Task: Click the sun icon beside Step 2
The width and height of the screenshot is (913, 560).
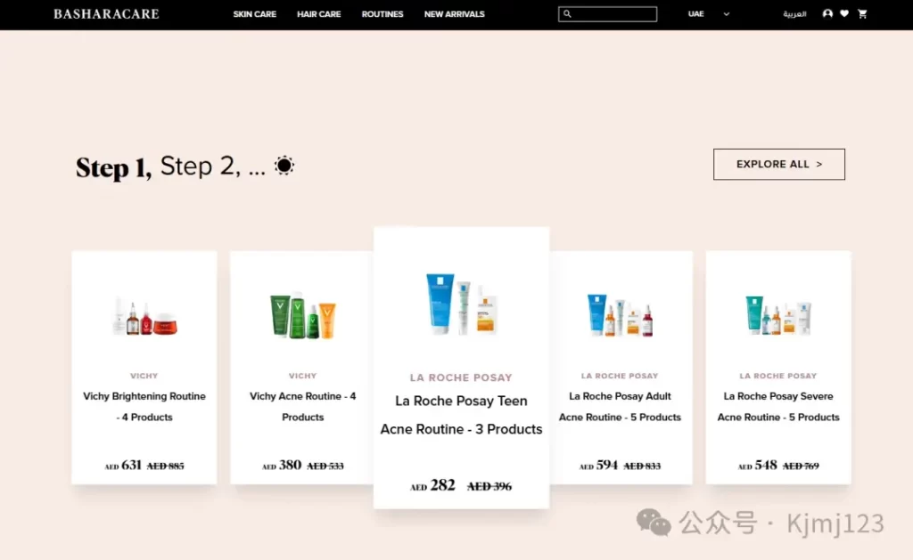Action: (x=284, y=166)
